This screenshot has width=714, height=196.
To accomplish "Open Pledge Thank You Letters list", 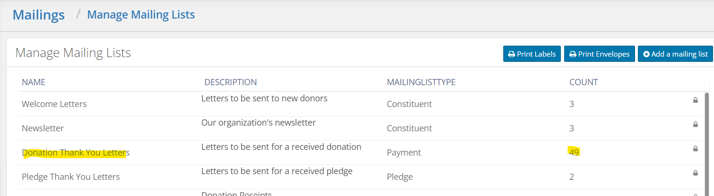I will click(x=71, y=177).
